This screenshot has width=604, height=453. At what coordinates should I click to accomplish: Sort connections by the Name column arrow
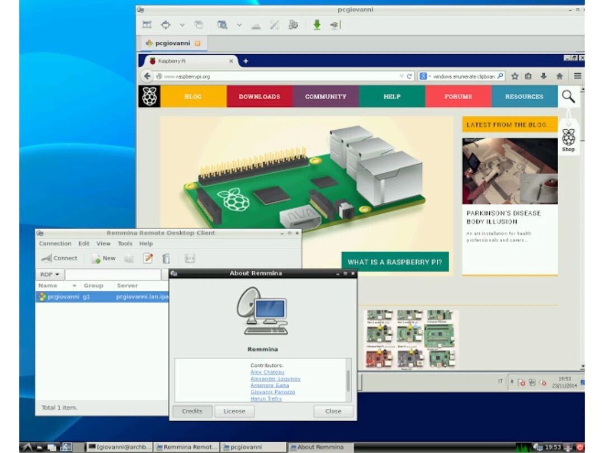[x=74, y=285]
